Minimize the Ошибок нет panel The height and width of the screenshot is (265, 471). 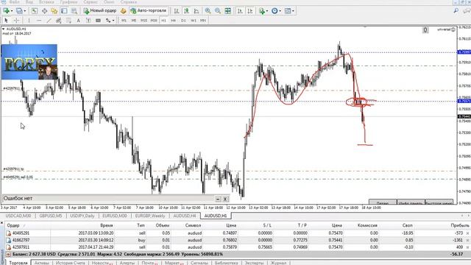coord(218,199)
